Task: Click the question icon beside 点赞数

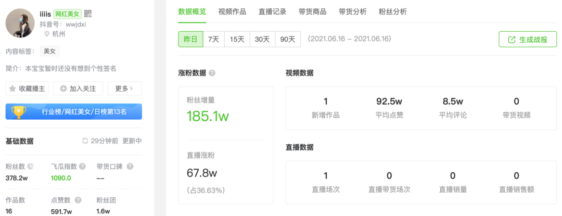Action: click(78, 200)
